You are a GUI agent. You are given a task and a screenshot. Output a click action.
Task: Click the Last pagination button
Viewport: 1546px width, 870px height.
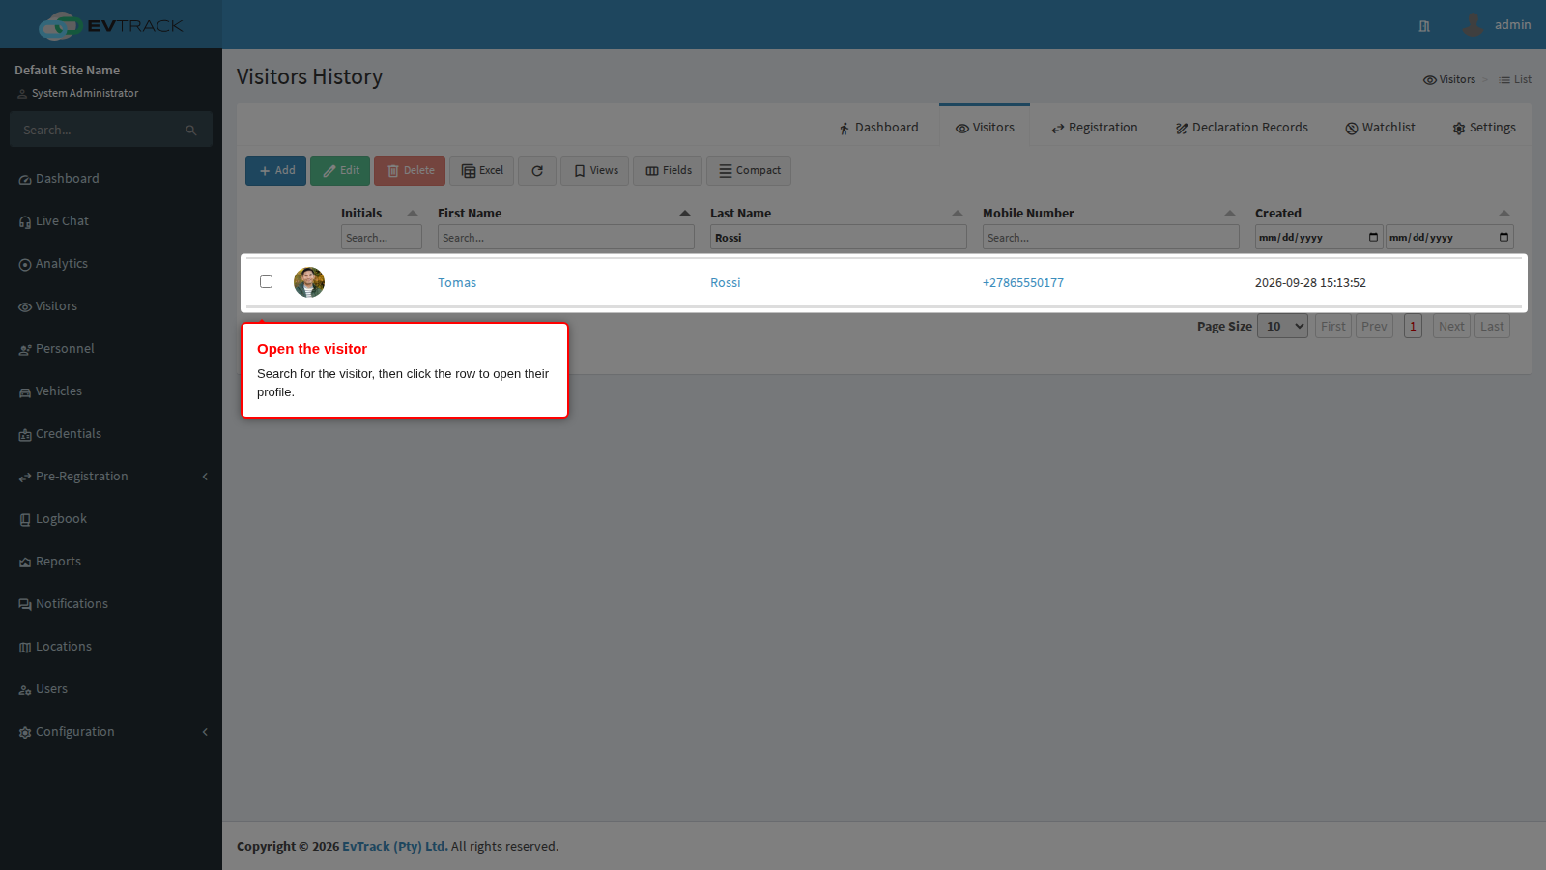click(1492, 326)
